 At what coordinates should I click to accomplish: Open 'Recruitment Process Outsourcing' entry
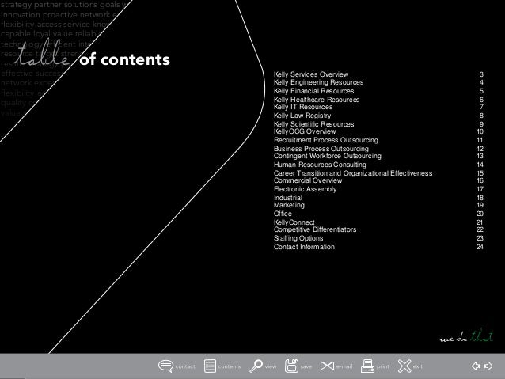click(x=326, y=140)
